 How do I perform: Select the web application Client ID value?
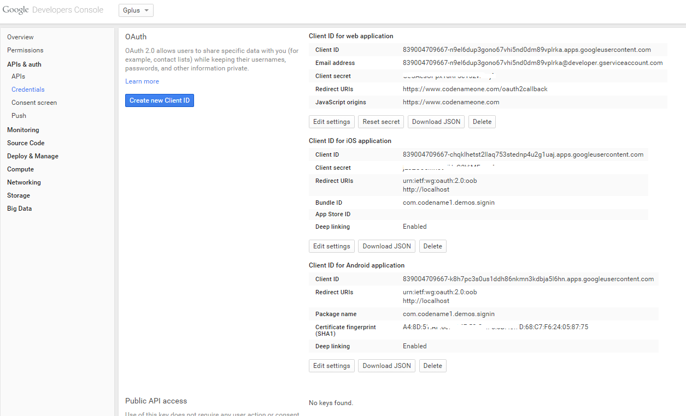point(527,50)
